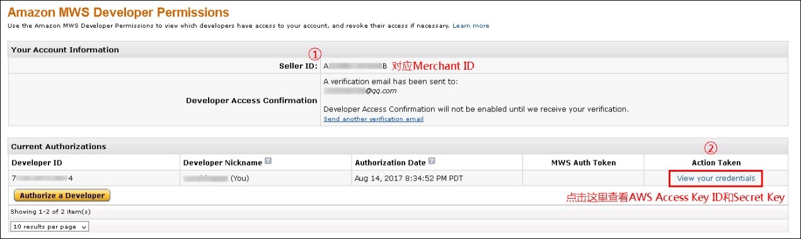Screen dimensions: 801x239
Task: Follow the Learn more link
Action: point(471,26)
